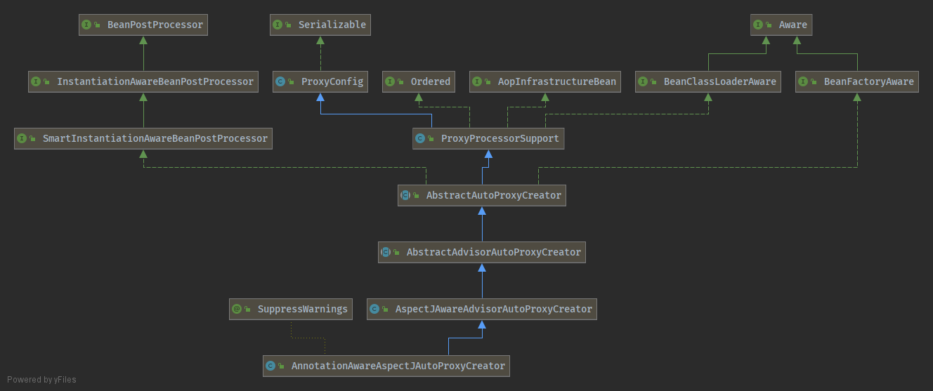Screen dimensions: 933x391
Task: Click class icon of AspectJAwareAdvisorAutoProxyCreator
Action: 375,309
